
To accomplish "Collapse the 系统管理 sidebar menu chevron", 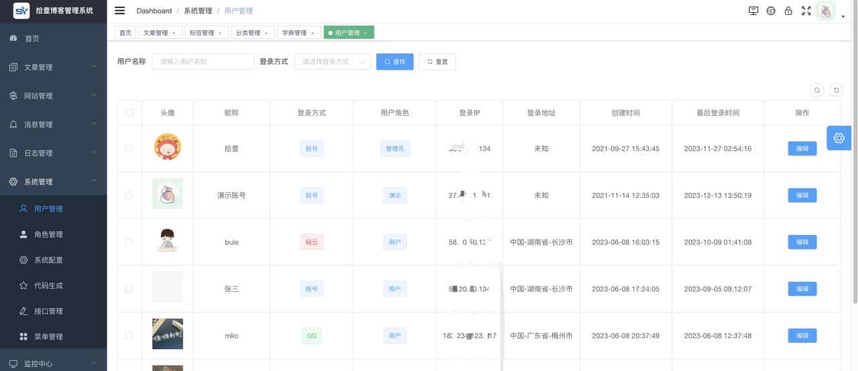I will coord(94,181).
